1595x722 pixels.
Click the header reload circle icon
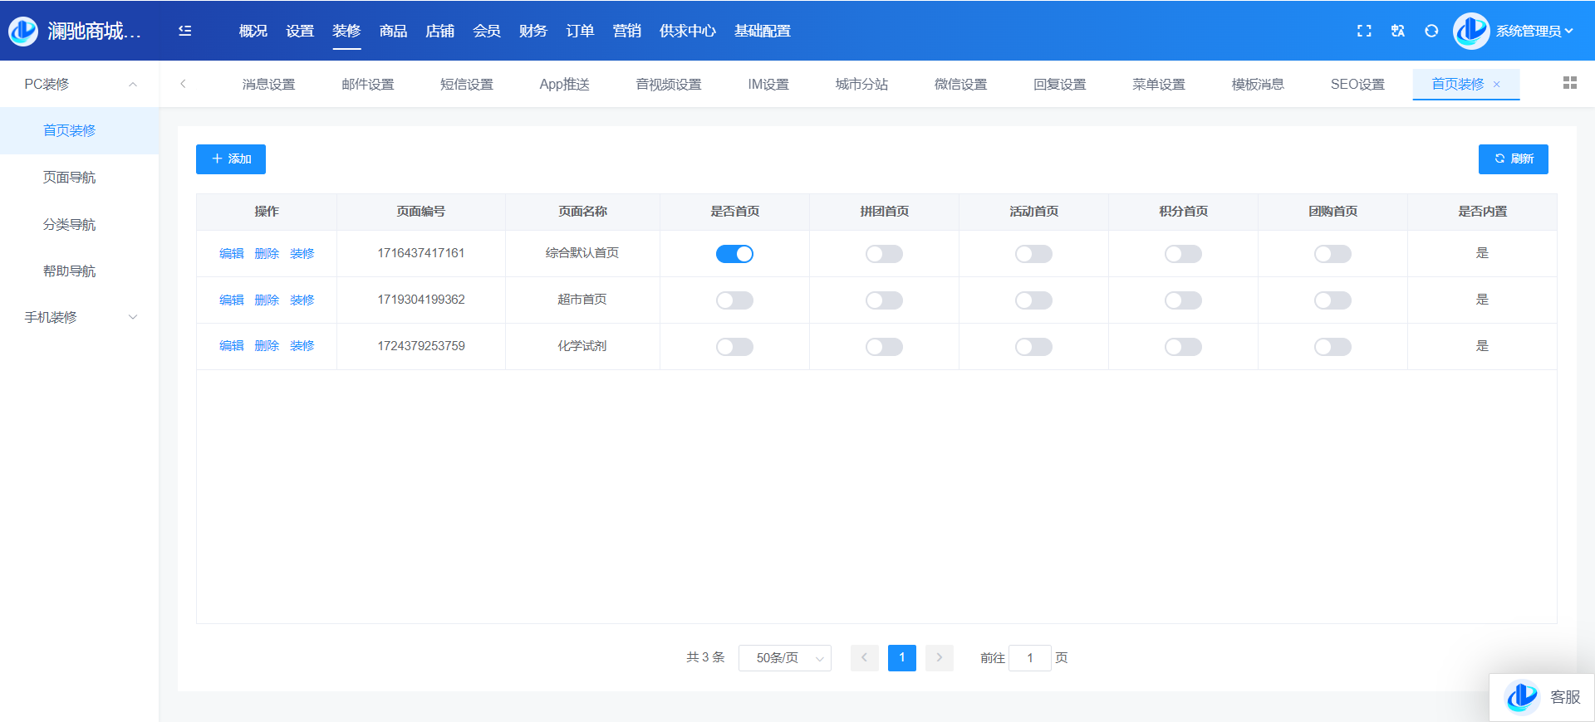coord(1431,31)
